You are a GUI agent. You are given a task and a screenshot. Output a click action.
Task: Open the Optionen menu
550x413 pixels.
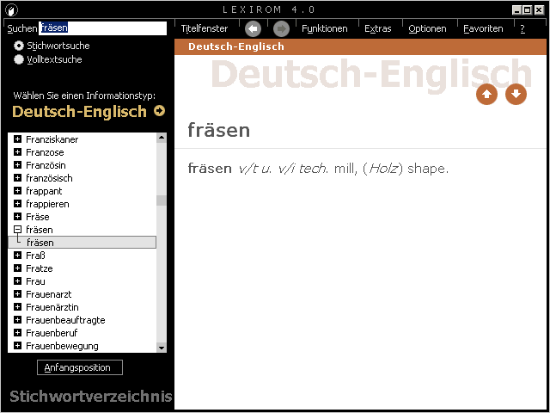[x=427, y=28]
